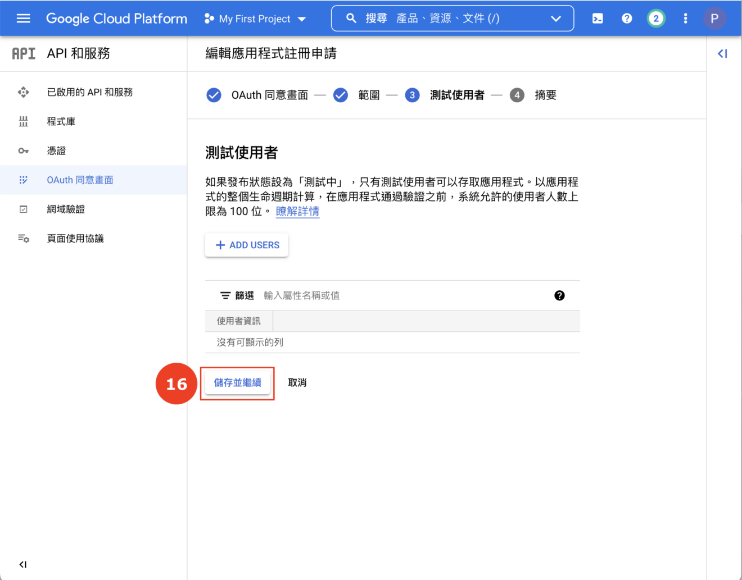
Task: Click 儲存並繼續 to save and continue
Action: 237,382
